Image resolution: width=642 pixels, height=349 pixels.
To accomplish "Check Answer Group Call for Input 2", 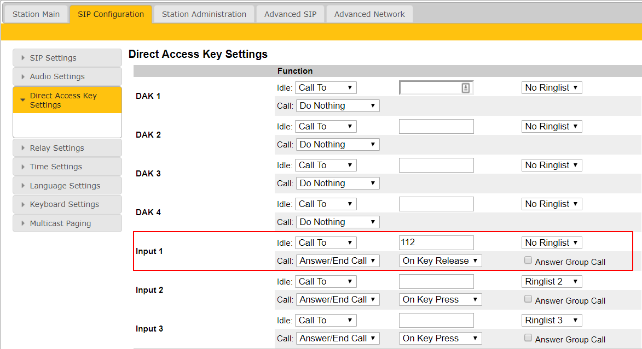I will point(528,299).
